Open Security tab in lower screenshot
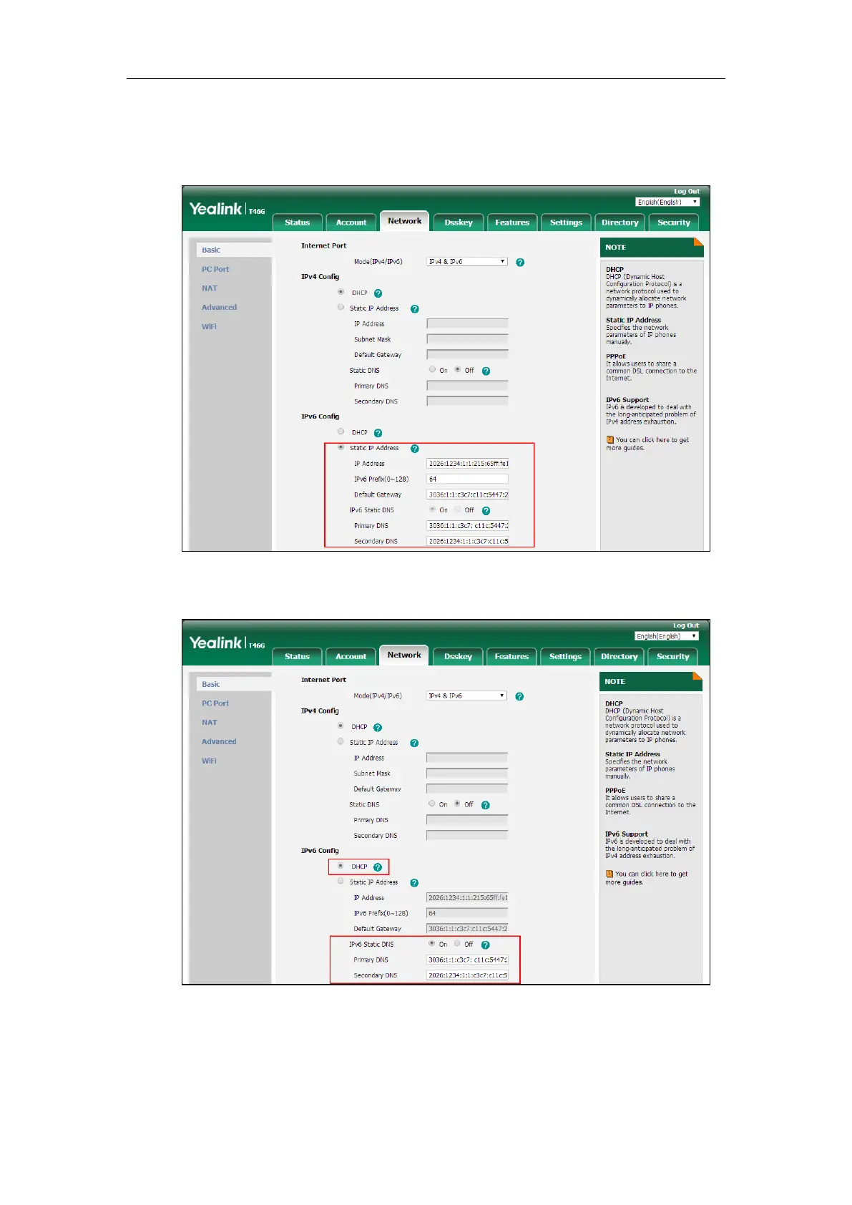Image resolution: width=852 pixels, height=1205 pixels. pyautogui.click(x=673, y=657)
